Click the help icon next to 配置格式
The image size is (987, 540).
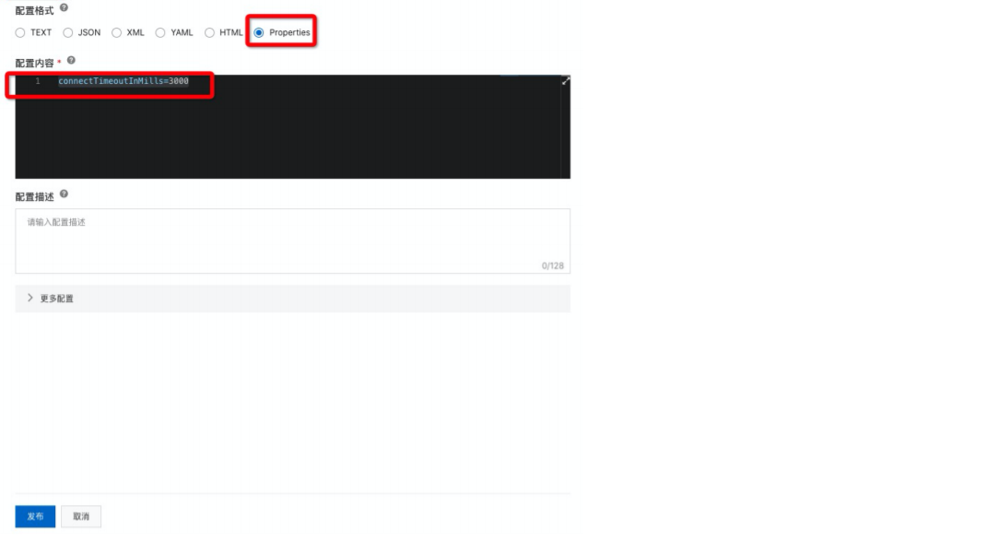tap(64, 8)
